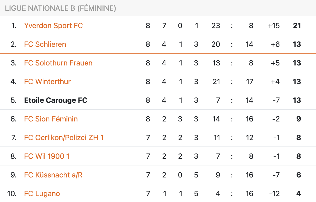The image size is (316, 202).
Task: Click FC Lugano's 4 points value
Action: tap(298, 194)
